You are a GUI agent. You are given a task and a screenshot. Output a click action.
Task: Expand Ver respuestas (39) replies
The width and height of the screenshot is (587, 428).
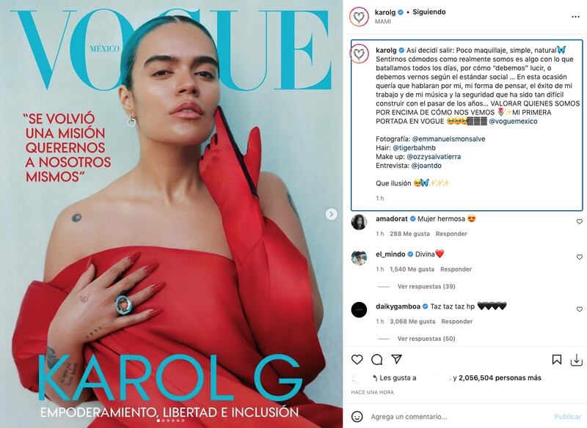click(426, 287)
